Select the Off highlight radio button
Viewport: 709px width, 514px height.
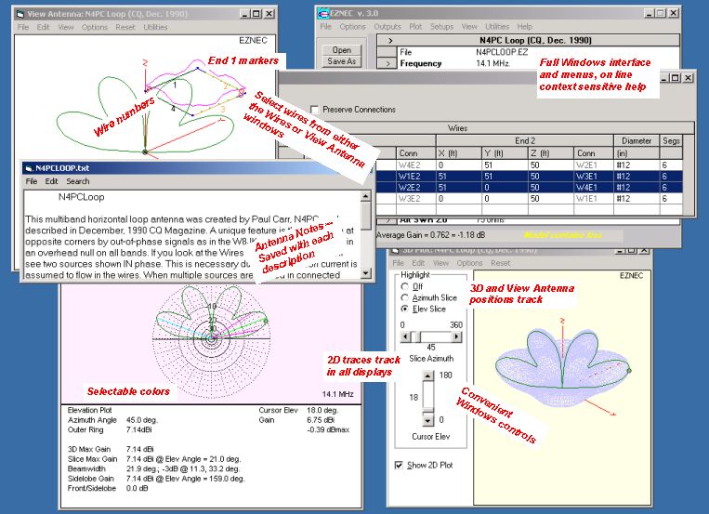click(405, 286)
